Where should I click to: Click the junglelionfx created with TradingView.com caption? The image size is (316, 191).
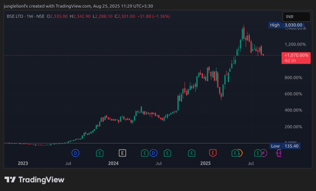tap(78, 6)
